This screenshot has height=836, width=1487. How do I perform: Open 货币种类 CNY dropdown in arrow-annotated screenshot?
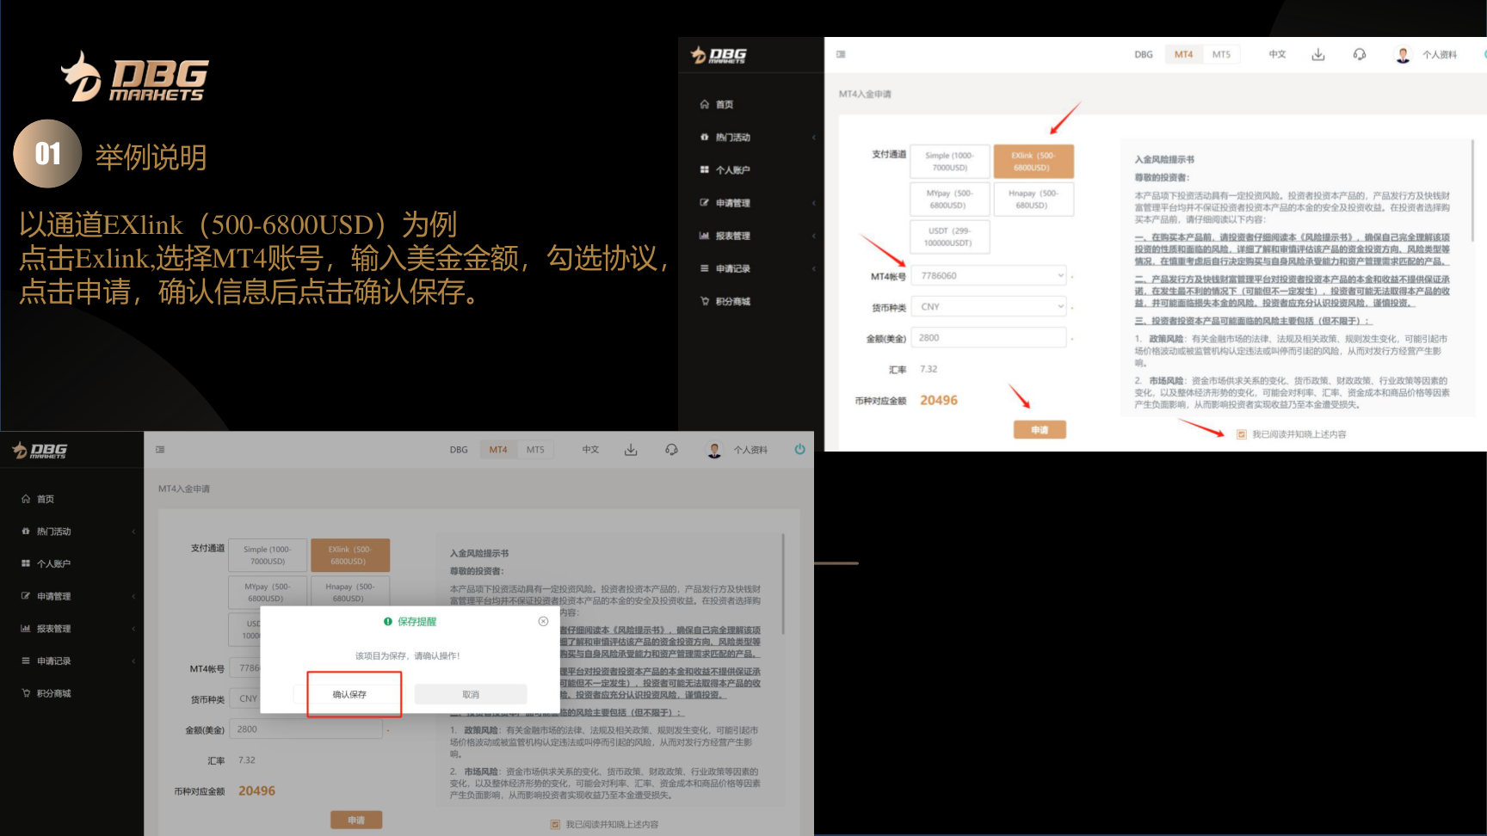click(x=990, y=307)
